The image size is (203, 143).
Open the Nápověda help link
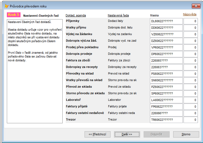click(190, 15)
